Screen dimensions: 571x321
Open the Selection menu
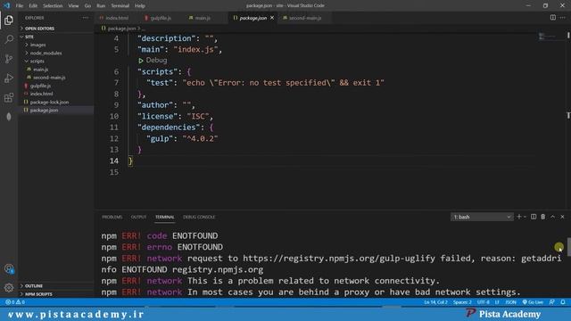click(x=53, y=6)
